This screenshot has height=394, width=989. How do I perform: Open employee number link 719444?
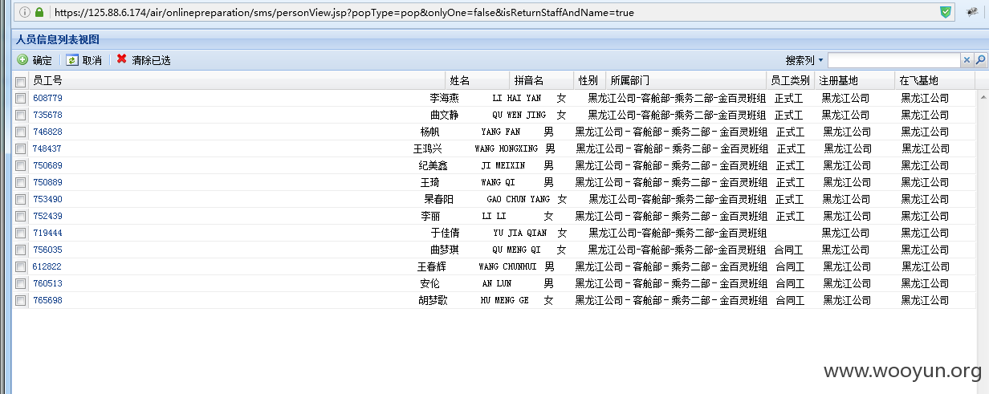coord(47,233)
